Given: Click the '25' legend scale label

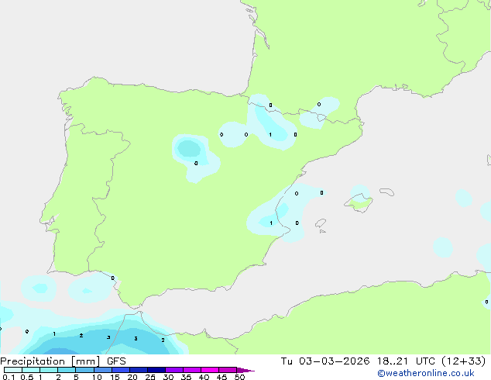Looking at the screenshot, I should (150, 377).
